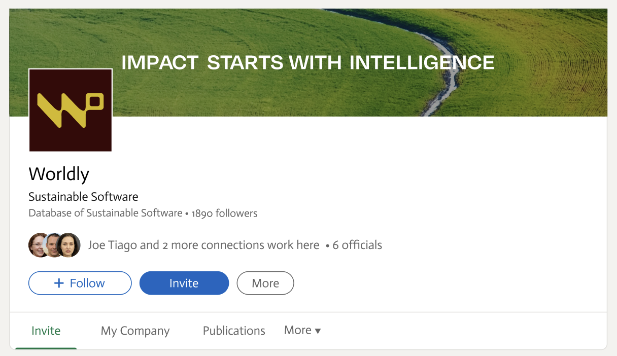
Task: Click the 6 officials text
Action: [357, 245]
